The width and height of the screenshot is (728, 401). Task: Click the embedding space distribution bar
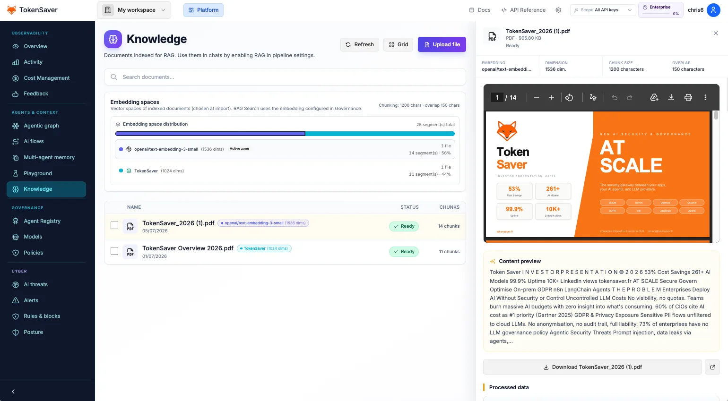[x=285, y=134]
